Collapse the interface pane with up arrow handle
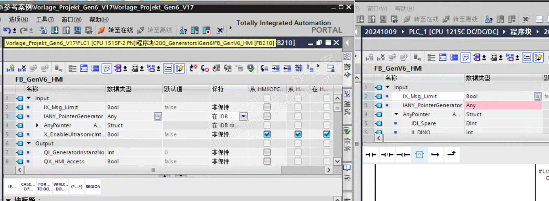Image resolution: width=549 pixels, height=201 pixels. [x=164, y=176]
